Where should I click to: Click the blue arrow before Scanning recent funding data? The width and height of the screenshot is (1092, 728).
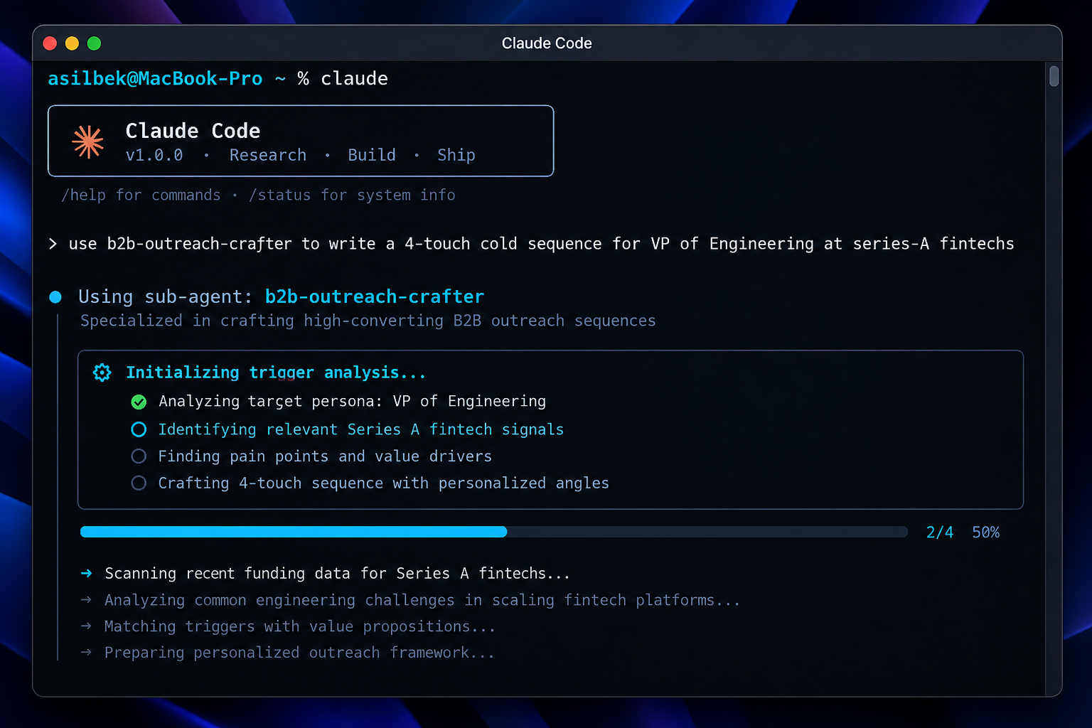pyautogui.click(x=86, y=573)
